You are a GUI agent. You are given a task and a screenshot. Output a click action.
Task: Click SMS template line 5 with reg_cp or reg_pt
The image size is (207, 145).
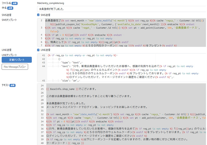[x=79, y=39]
